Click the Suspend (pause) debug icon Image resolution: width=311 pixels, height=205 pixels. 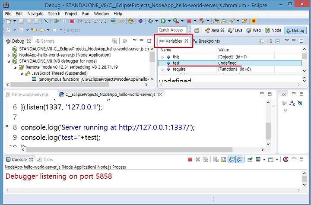[x=64, y=21]
